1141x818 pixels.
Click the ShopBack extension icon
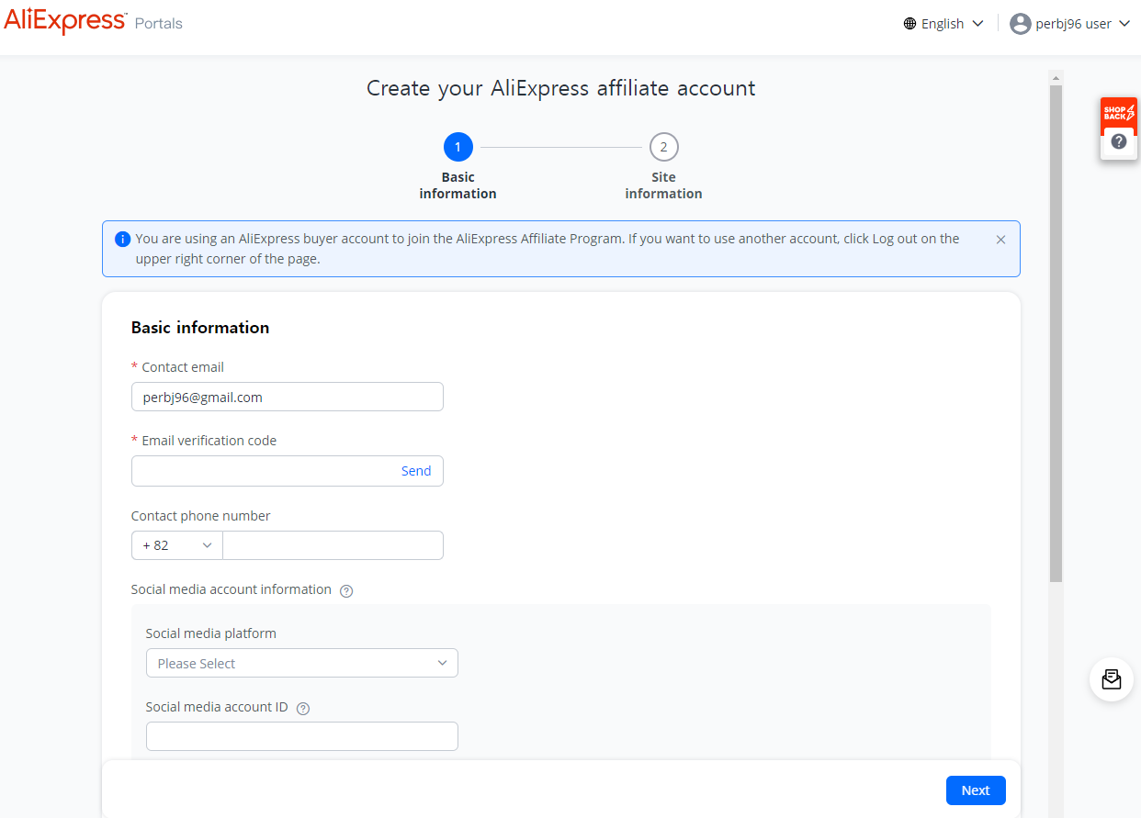[x=1119, y=113]
